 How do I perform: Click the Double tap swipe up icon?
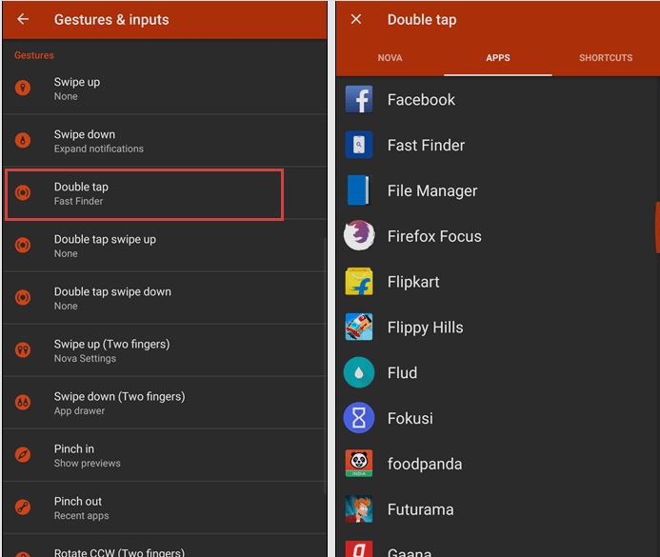pos(23,245)
